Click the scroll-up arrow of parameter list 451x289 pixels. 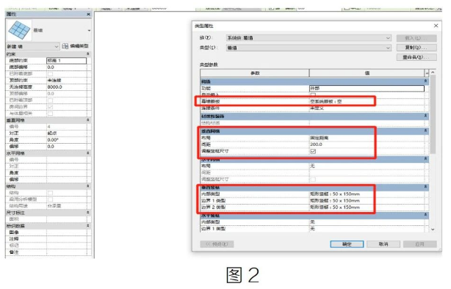click(433, 73)
